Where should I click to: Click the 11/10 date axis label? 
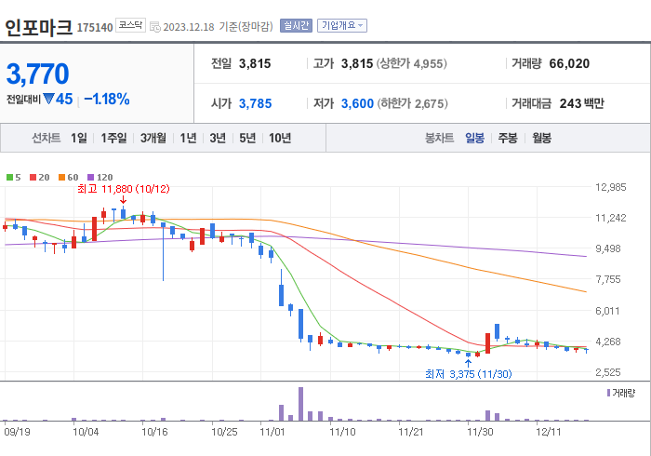342,432
